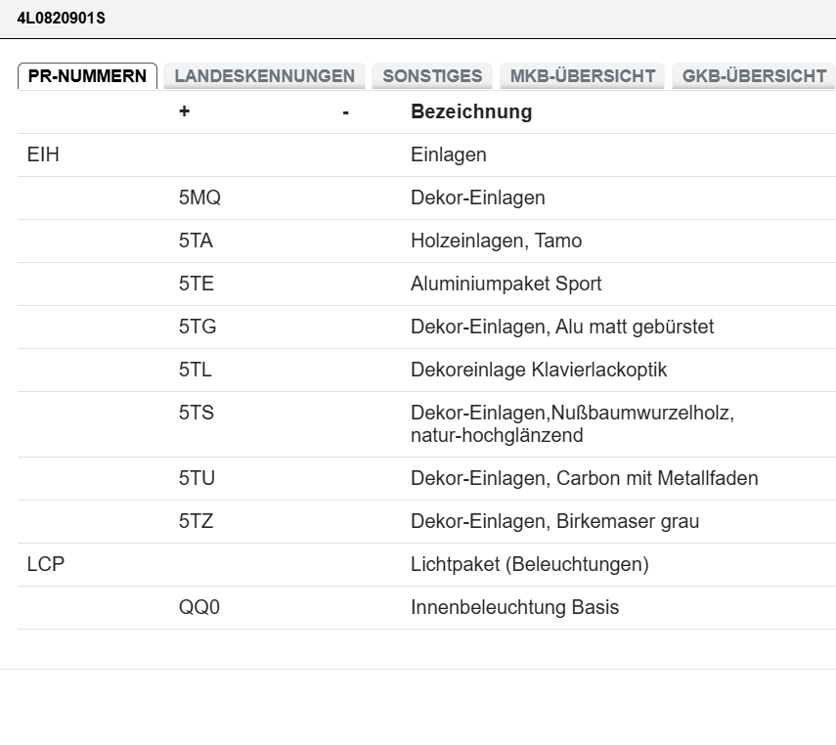Click the 5TL code cell
Image resolution: width=836 pixels, height=745 pixels.
[196, 370]
